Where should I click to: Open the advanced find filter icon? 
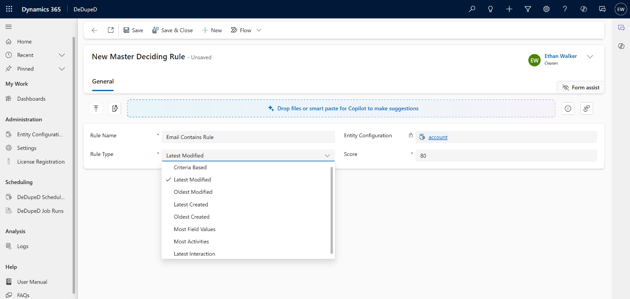(x=528, y=9)
